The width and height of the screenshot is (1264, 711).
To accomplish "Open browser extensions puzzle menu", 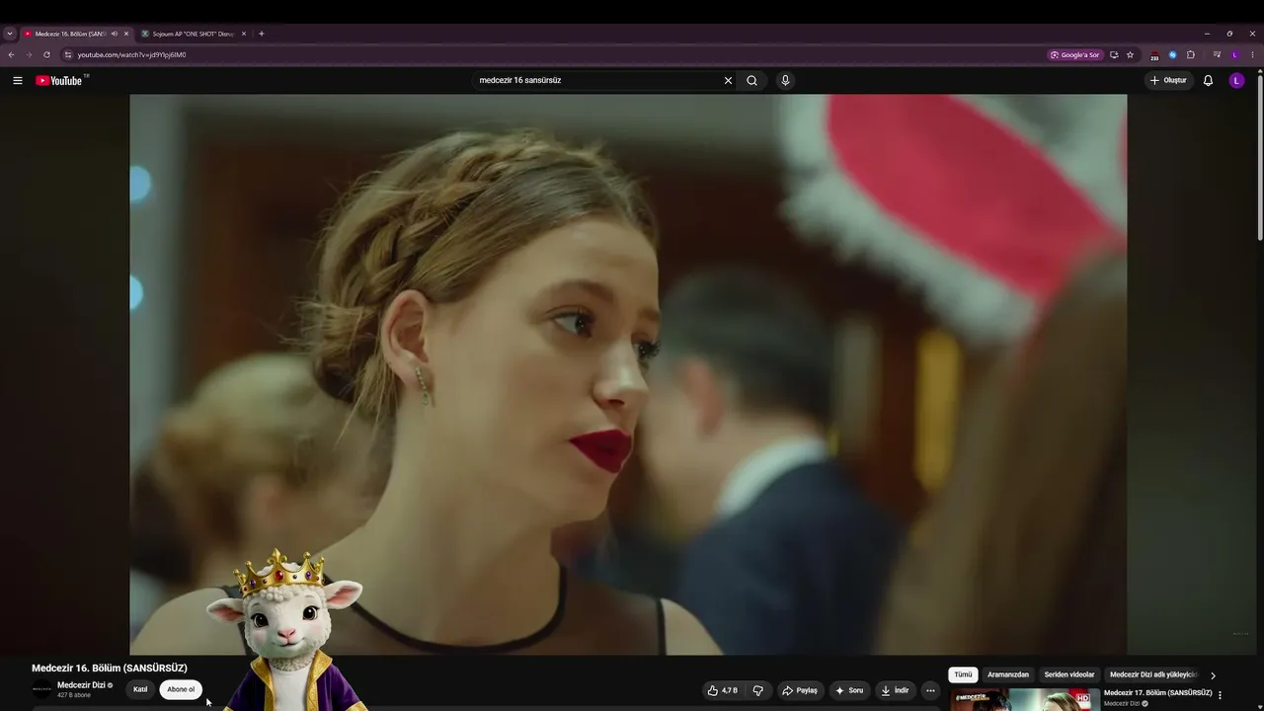I will (x=1191, y=55).
